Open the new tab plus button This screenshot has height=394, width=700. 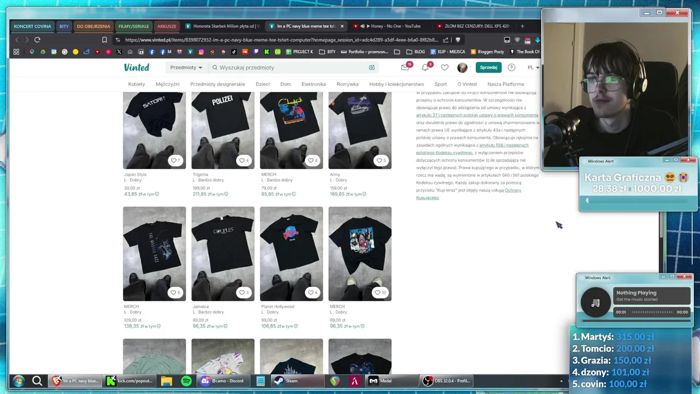[x=522, y=26]
